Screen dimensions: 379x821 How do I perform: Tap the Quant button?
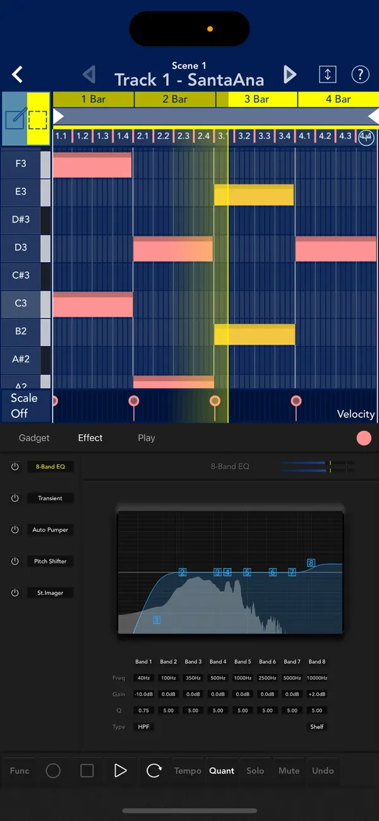222,770
